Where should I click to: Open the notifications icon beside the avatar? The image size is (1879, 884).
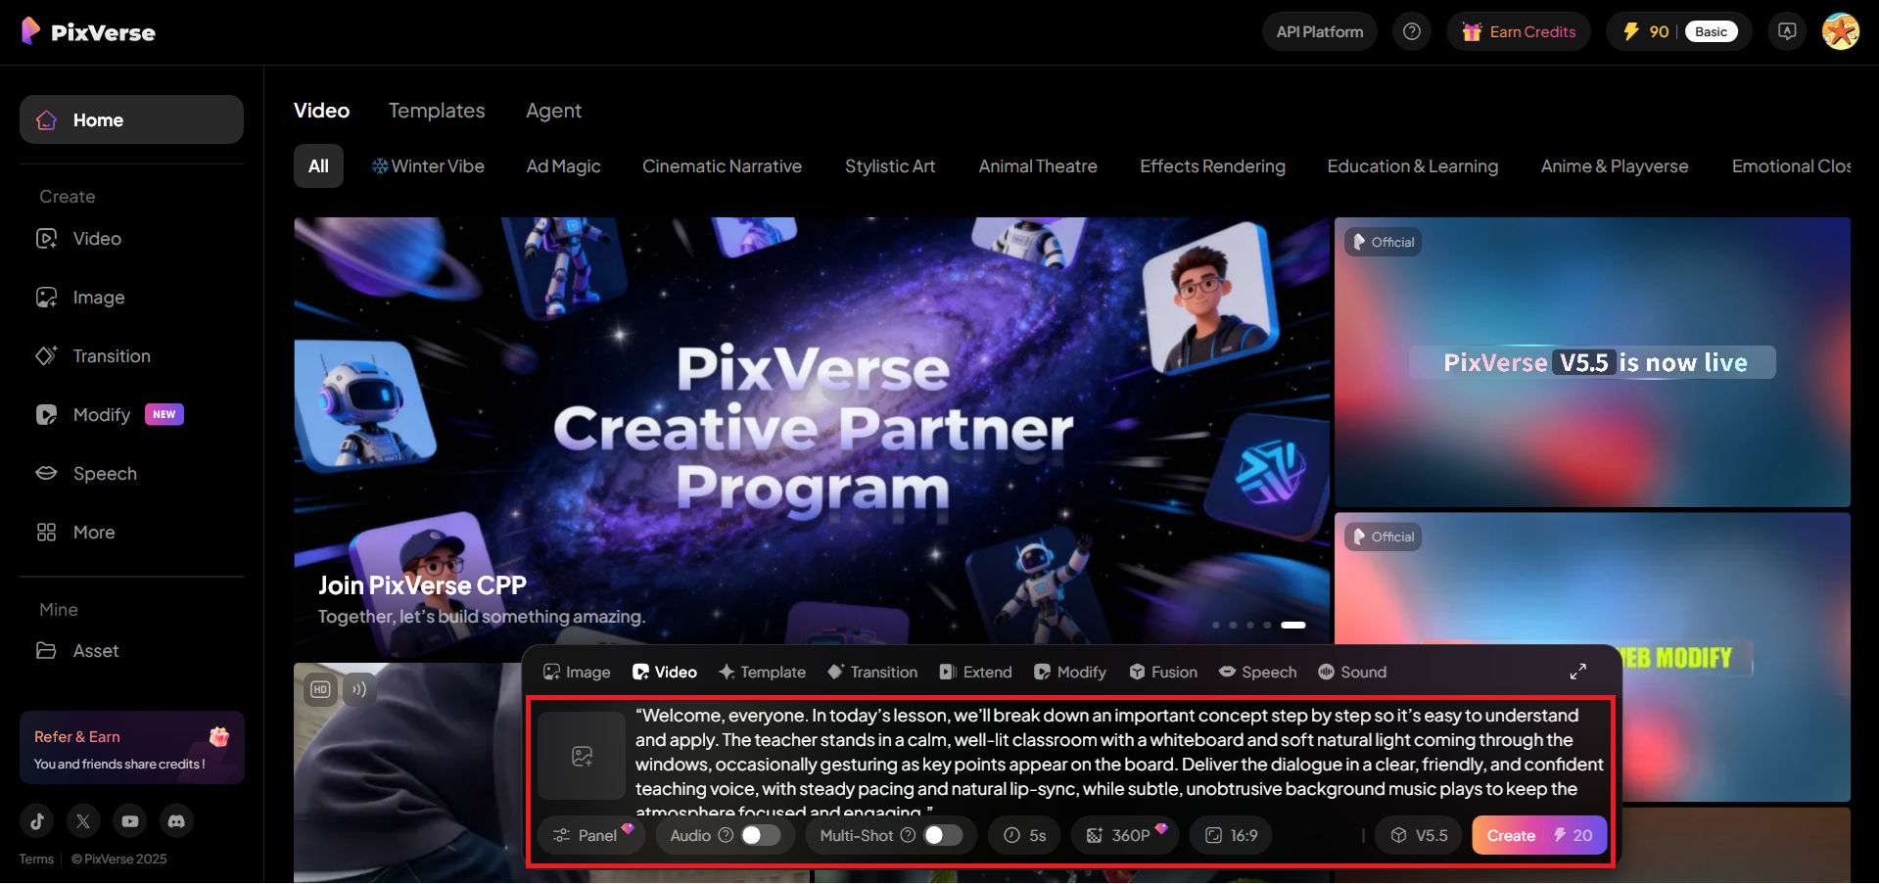[1786, 31]
